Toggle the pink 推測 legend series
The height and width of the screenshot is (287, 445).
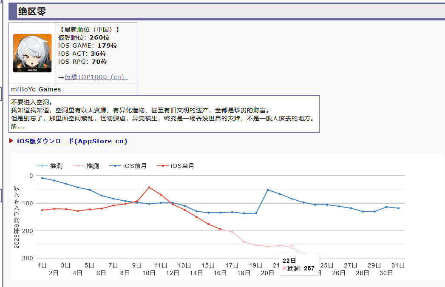click(86, 166)
